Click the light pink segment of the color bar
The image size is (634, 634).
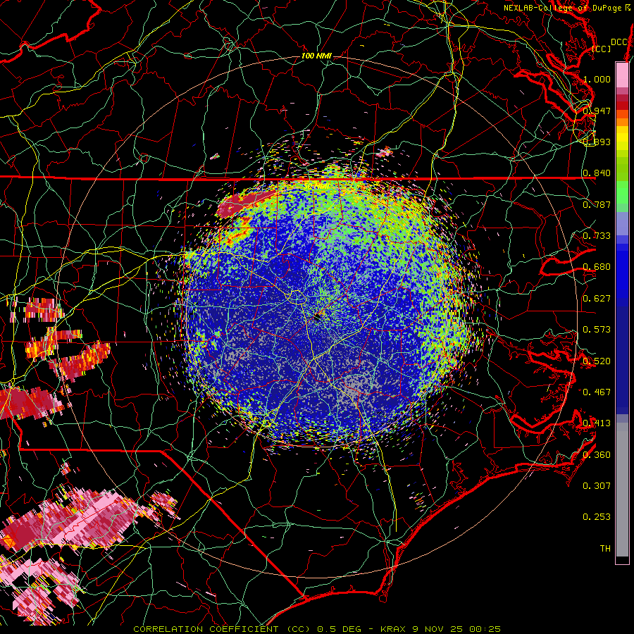[622, 75]
